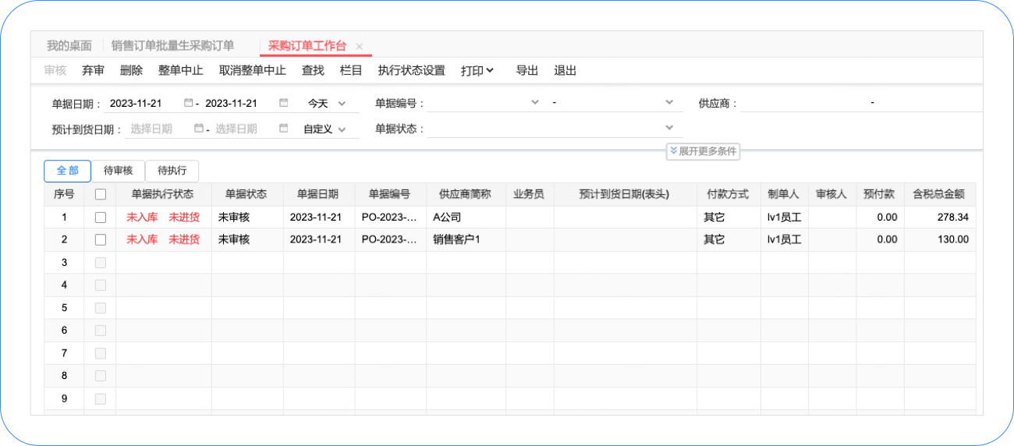
Task: Open the 预计到货日期 start calendar icon
Action: pos(198,129)
